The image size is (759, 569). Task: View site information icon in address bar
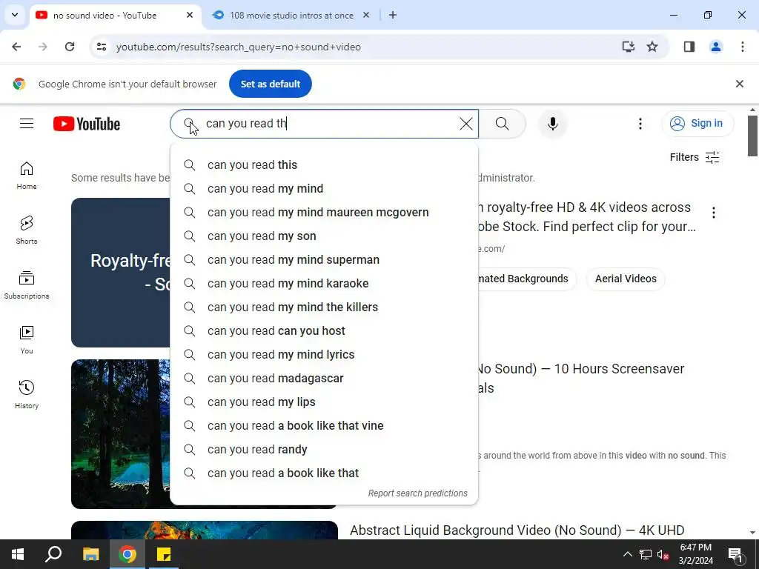tap(101, 47)
